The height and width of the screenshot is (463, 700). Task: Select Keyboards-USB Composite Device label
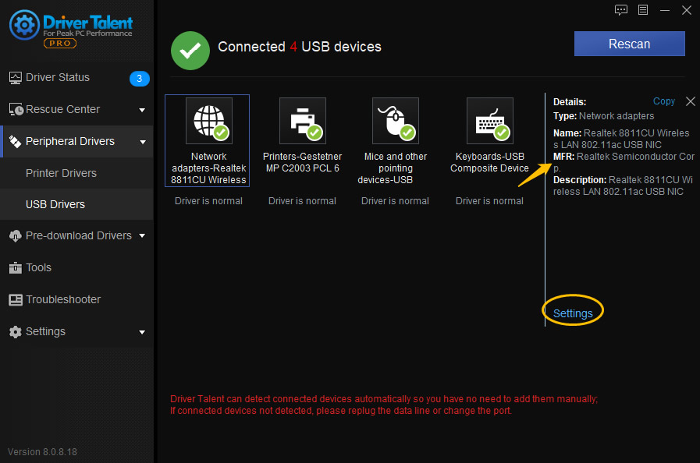point(489,162)
